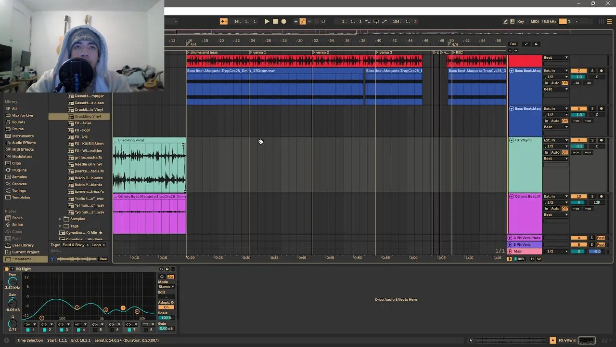Image resolution: width=616 pixels, height=347 pixels.
Task: Solo track 9 FX VVynil
Action: point(592,140)
